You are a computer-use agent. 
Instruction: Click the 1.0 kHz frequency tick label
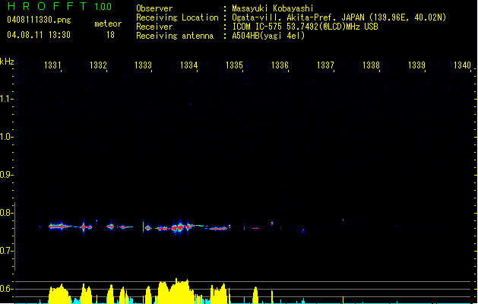(6, 137)
